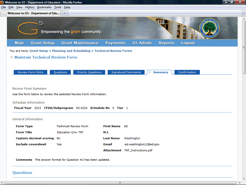This screenshot has height=185, width=246.
Task: Click email ed.washington12@ed.gov
Action: 142,144
